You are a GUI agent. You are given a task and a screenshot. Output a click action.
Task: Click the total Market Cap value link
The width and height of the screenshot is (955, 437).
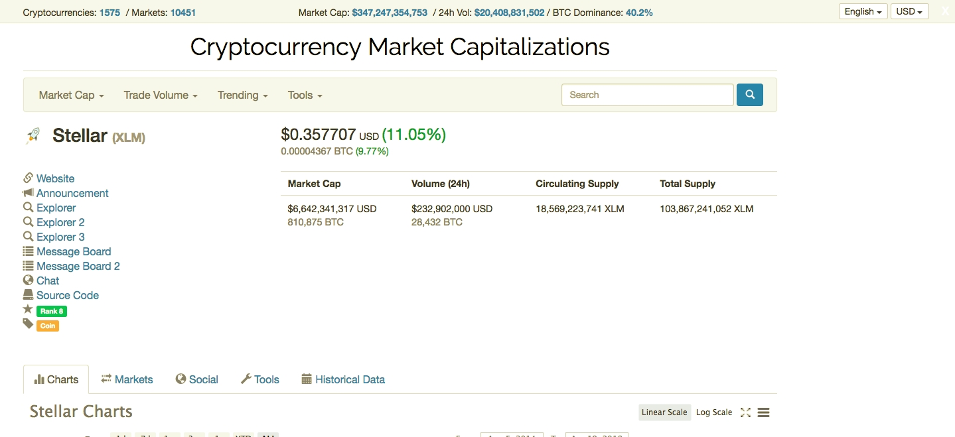point(390,13)
